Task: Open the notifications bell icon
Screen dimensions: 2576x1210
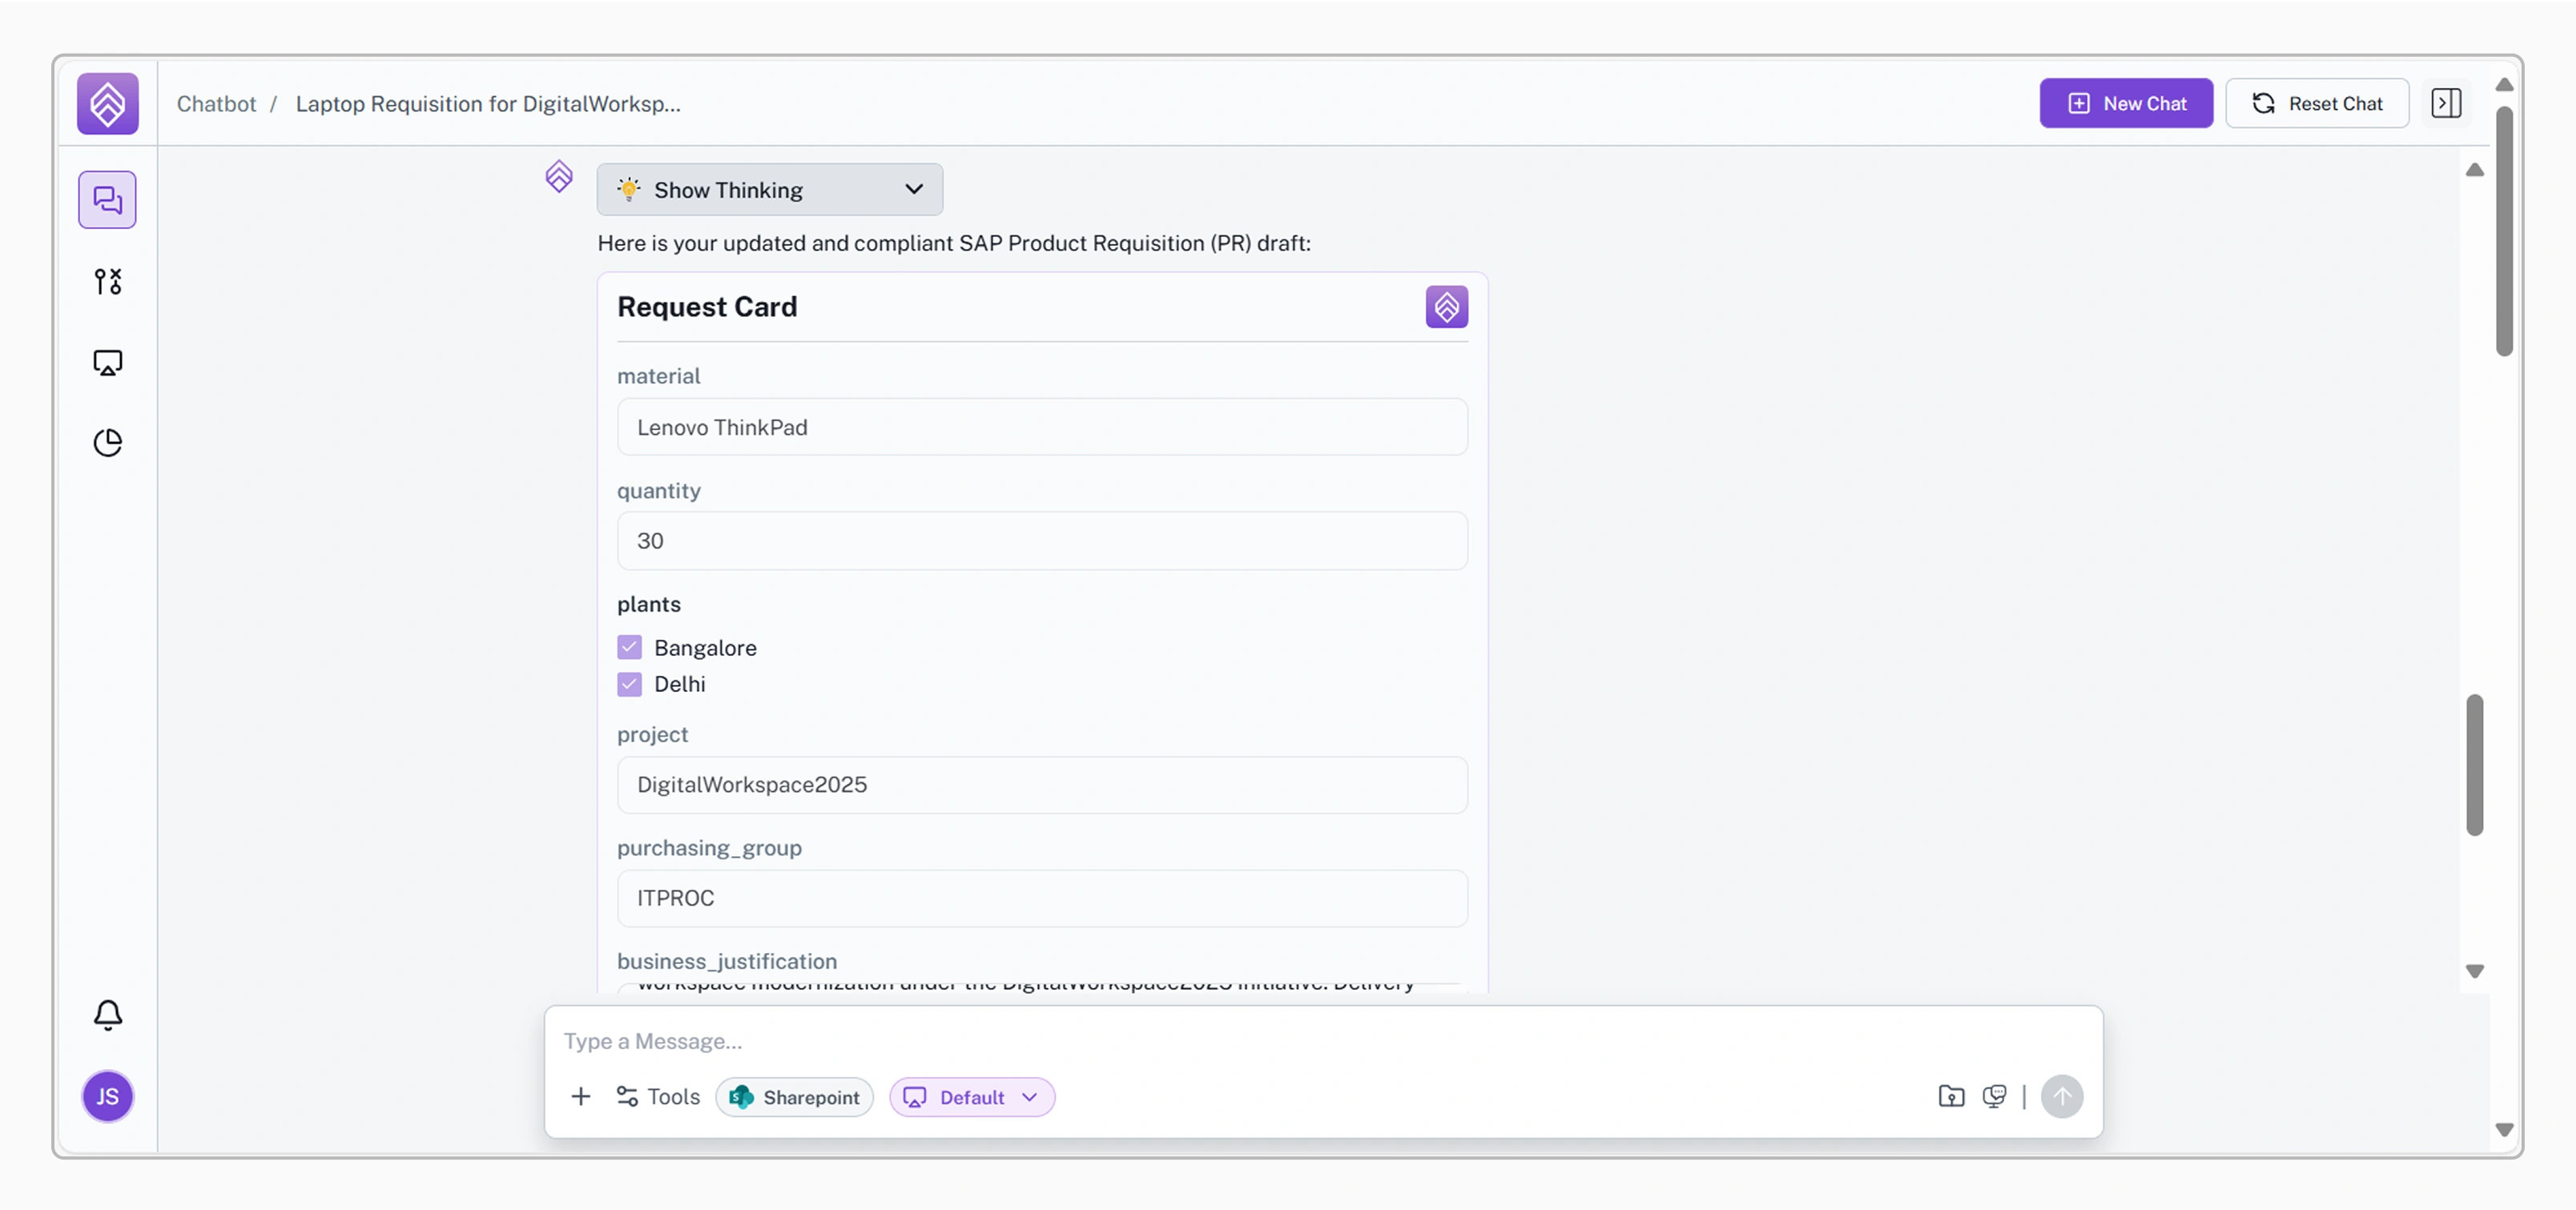Action: pyautogui.click(x=107, y=1015)
